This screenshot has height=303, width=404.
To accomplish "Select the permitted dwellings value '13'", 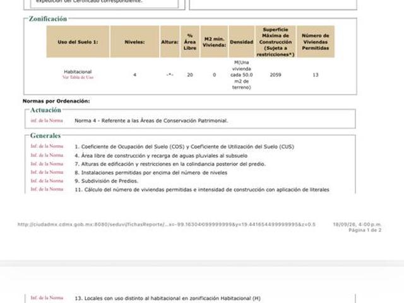I will tap(316, 75).
